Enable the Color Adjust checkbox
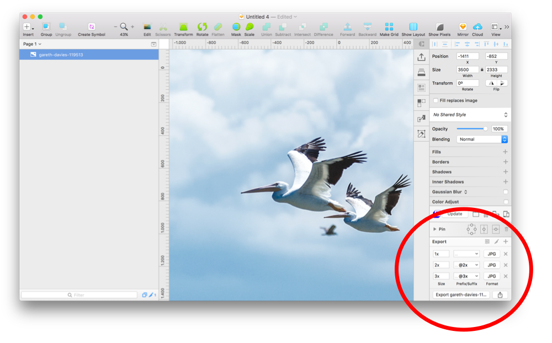 coord(506,202)
